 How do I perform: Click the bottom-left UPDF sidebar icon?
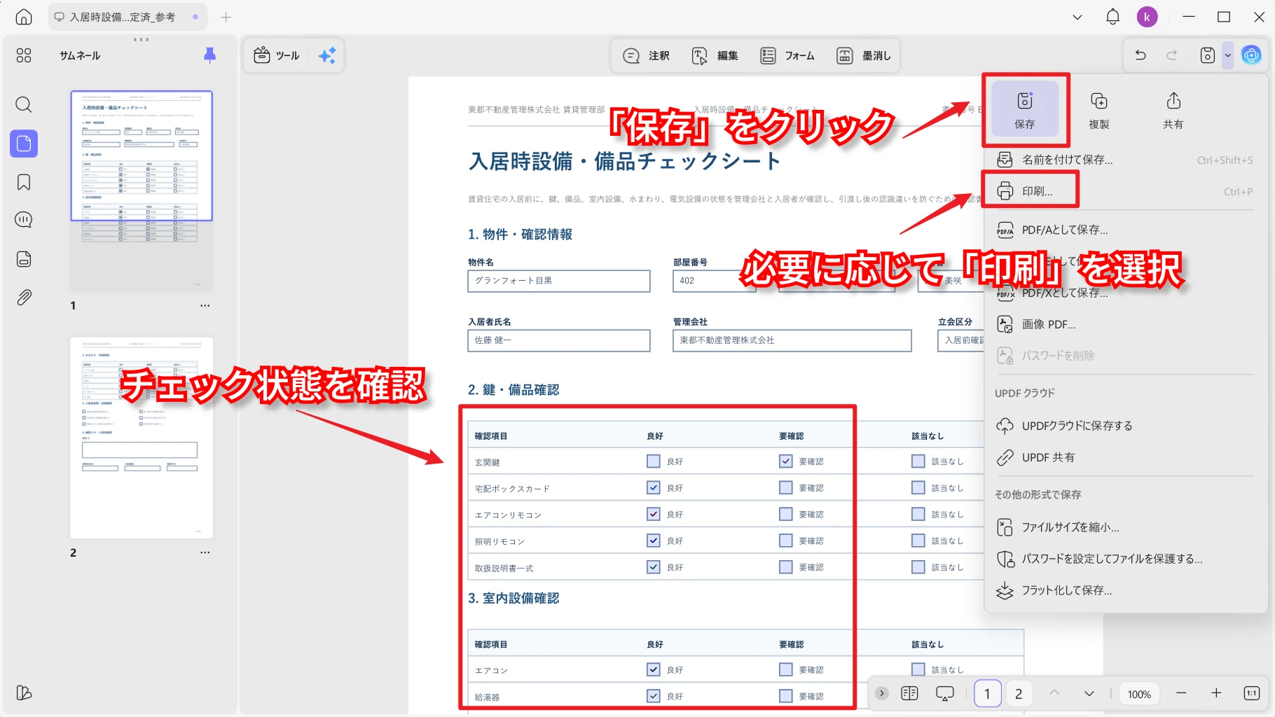point(24,692)
